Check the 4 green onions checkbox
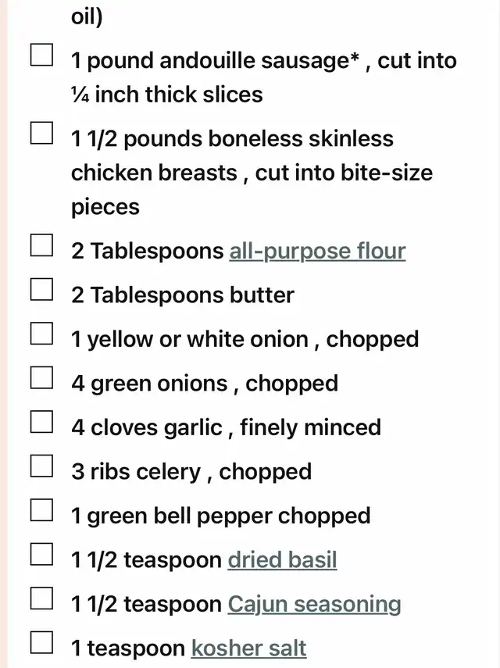The height and width of the screenshot is (668, 500). pyautogui.click(x=41, y=379)
